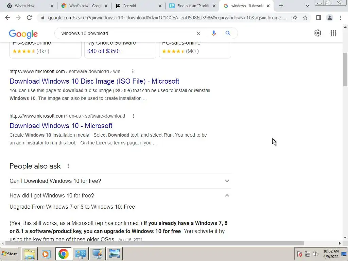Open network status tray icon

(307, 254)
